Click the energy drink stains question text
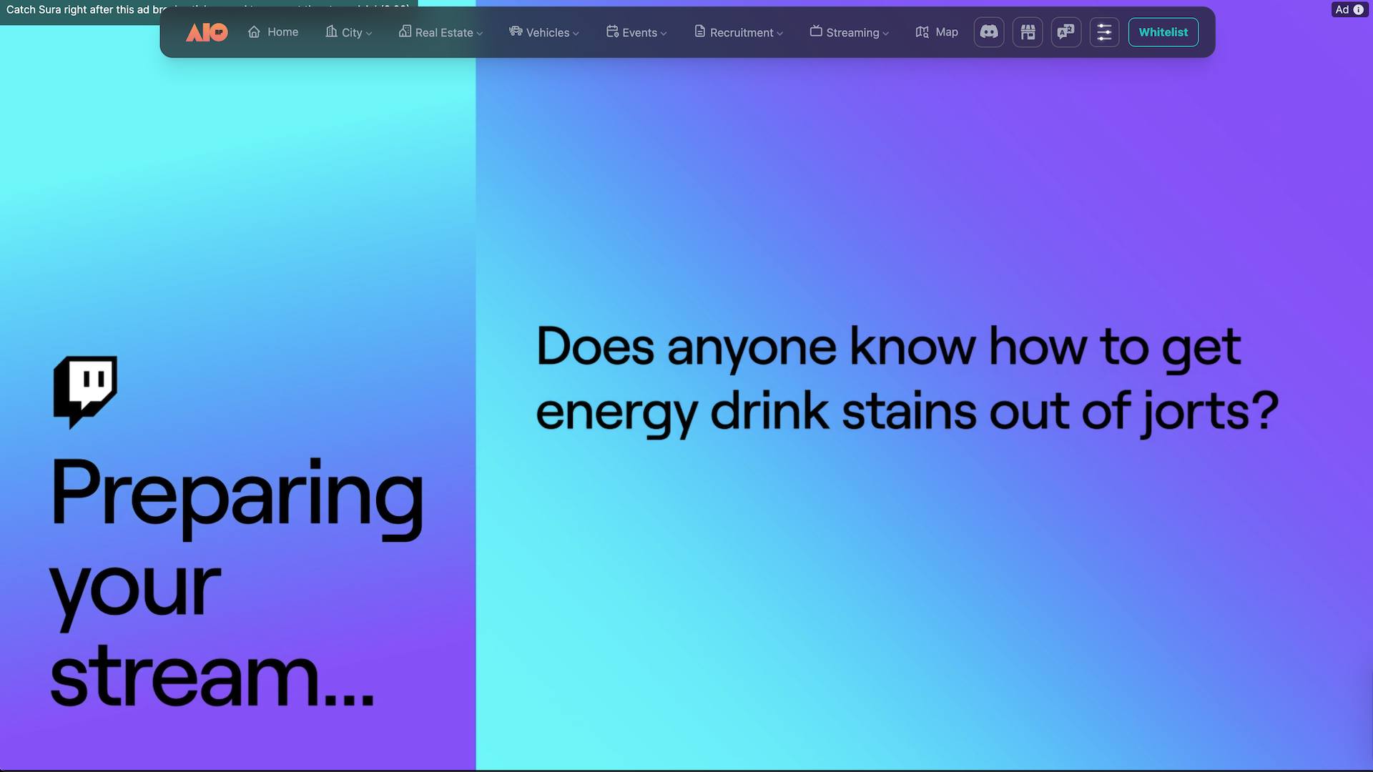The image size is (1373, 772). point(907,379)
